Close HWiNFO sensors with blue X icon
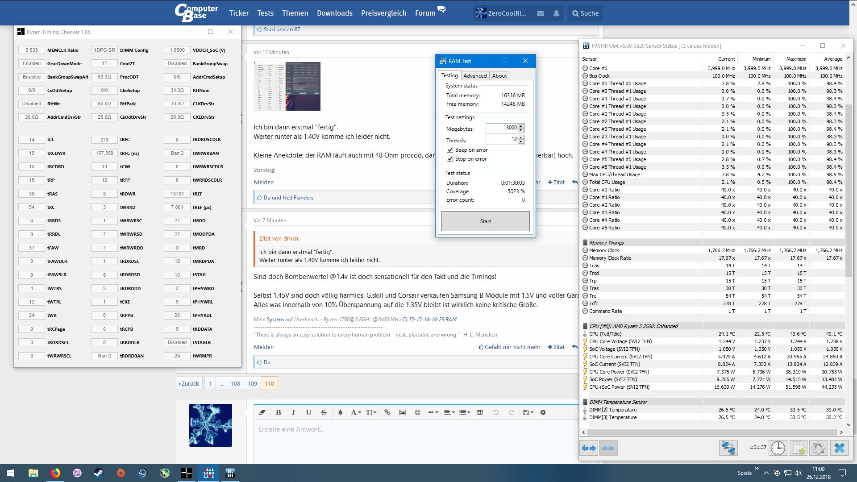 click(839, 448)
